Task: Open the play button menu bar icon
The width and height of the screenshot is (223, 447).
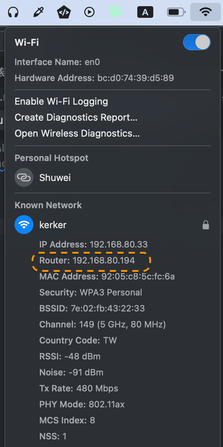Action: coord(89,12)
